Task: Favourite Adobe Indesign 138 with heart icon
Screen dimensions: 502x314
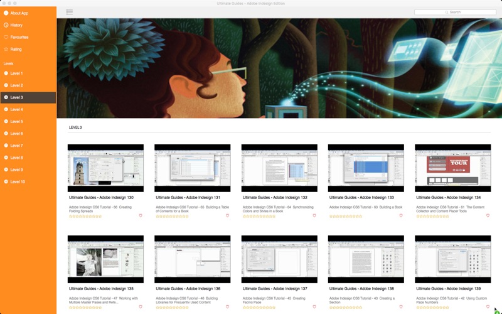Action: tap(401, 306)
